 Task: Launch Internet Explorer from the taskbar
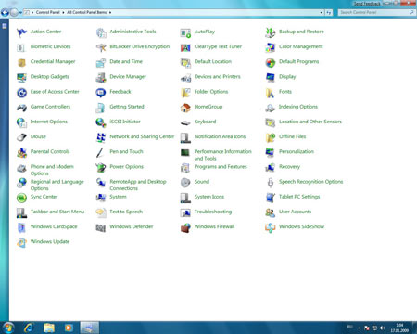[x=29, y=328]
